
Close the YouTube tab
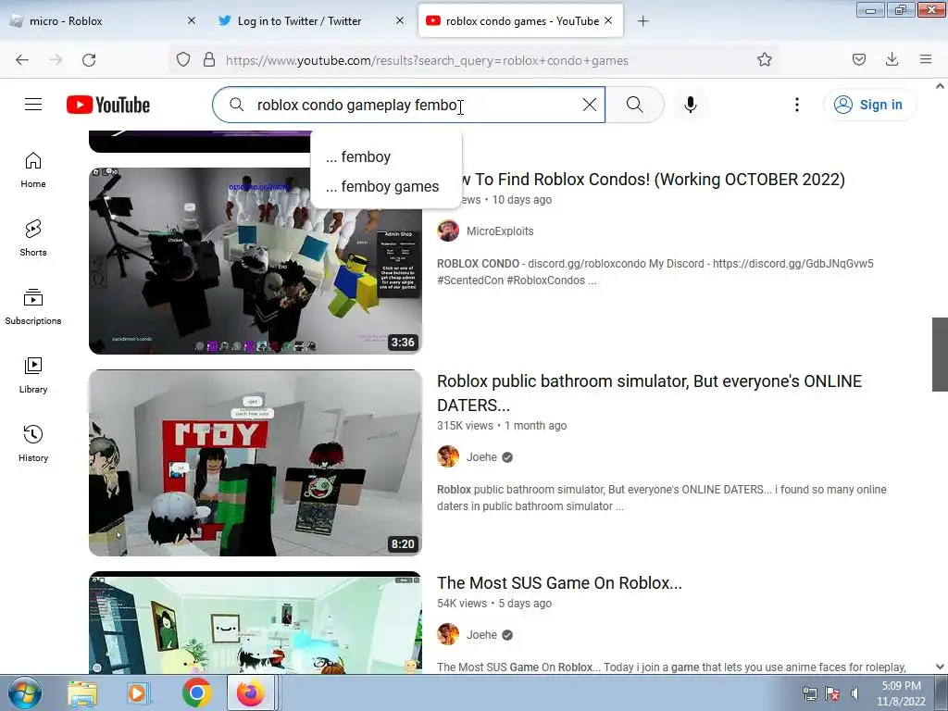tap(608, 21)
